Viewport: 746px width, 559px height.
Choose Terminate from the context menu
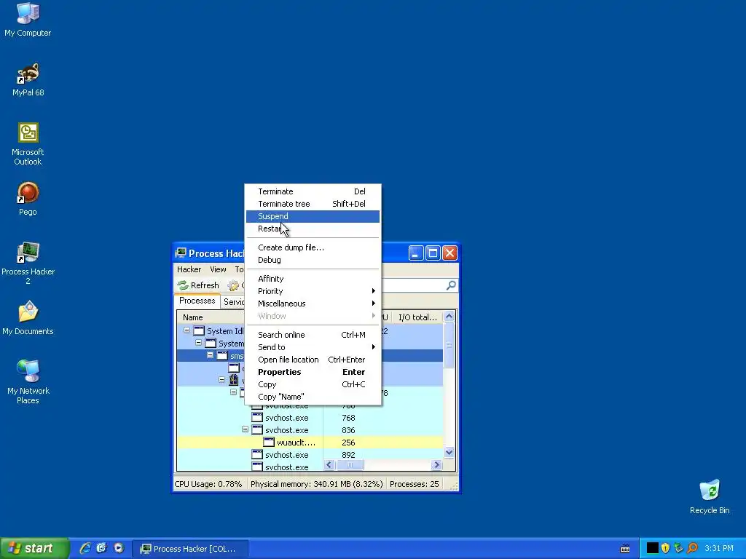[313, 191]
